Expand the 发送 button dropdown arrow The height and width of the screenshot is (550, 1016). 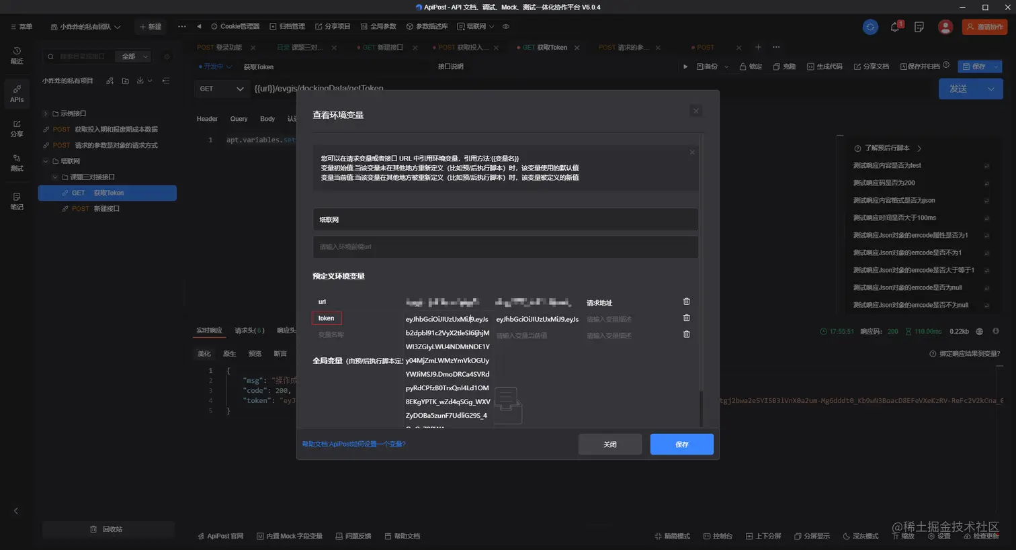[990, 89]
